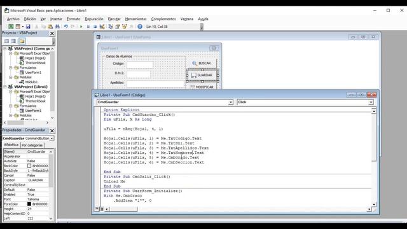This screenshot has width=407, height=229.
Task: Click the Apellidos text box on the form
Action: tap(155, 83)
